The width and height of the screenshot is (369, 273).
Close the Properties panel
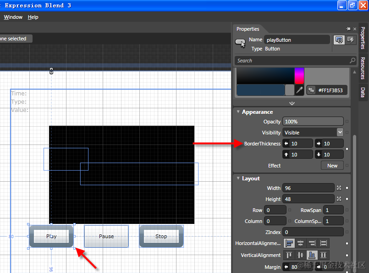pyautogui.click(x=355, y=29)
